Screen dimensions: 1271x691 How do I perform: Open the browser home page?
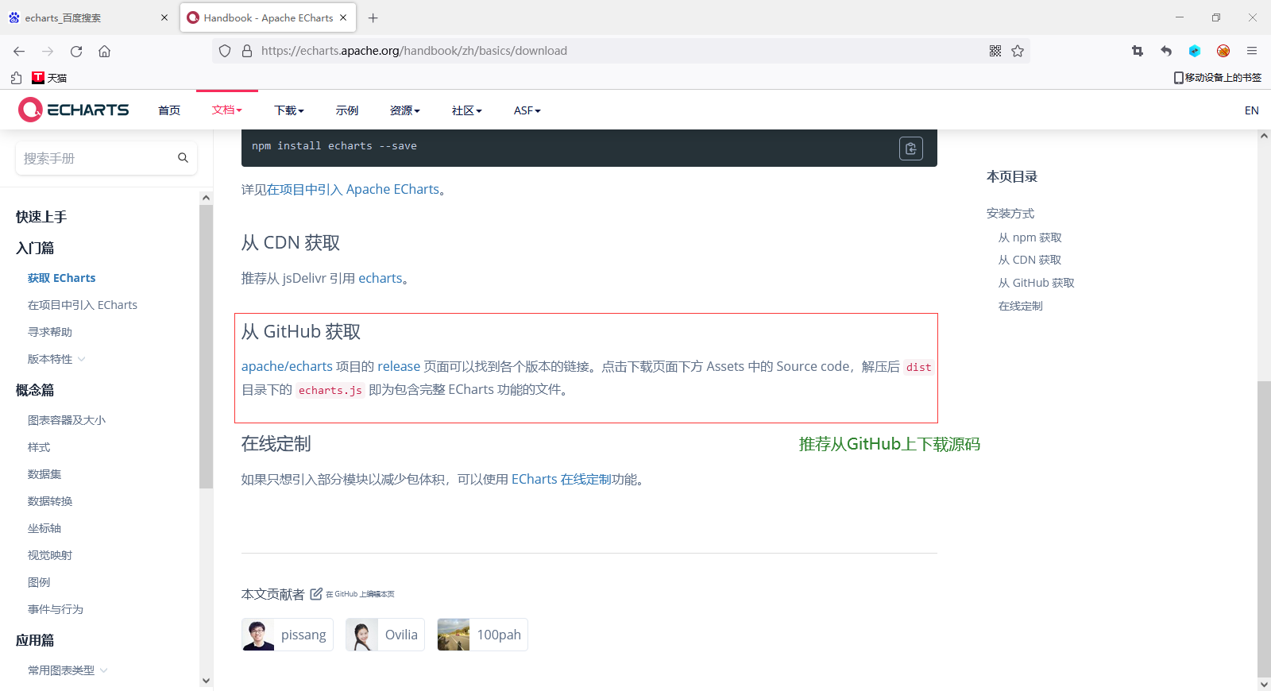[x=104, y=51]
